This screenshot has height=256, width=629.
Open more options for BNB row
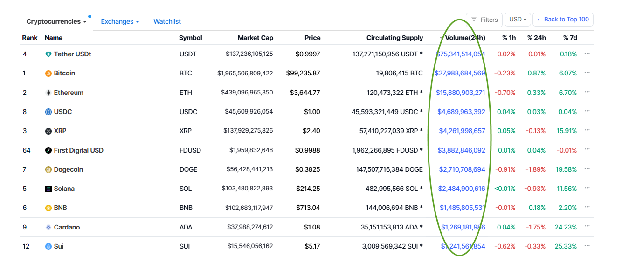587,207
